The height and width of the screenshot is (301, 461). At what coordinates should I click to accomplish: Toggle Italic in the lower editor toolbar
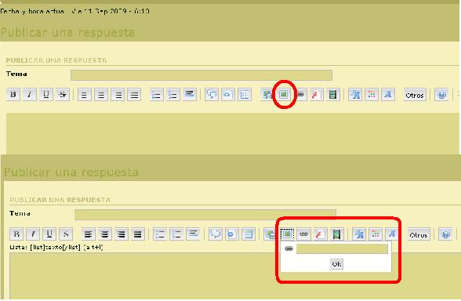(x=33, y=234)
